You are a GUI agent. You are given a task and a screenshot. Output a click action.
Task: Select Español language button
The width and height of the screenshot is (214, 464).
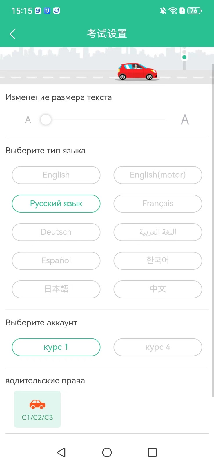point(56,260)
